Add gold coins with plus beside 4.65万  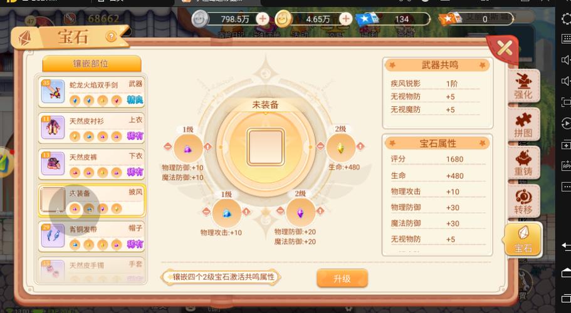(345, 19)
